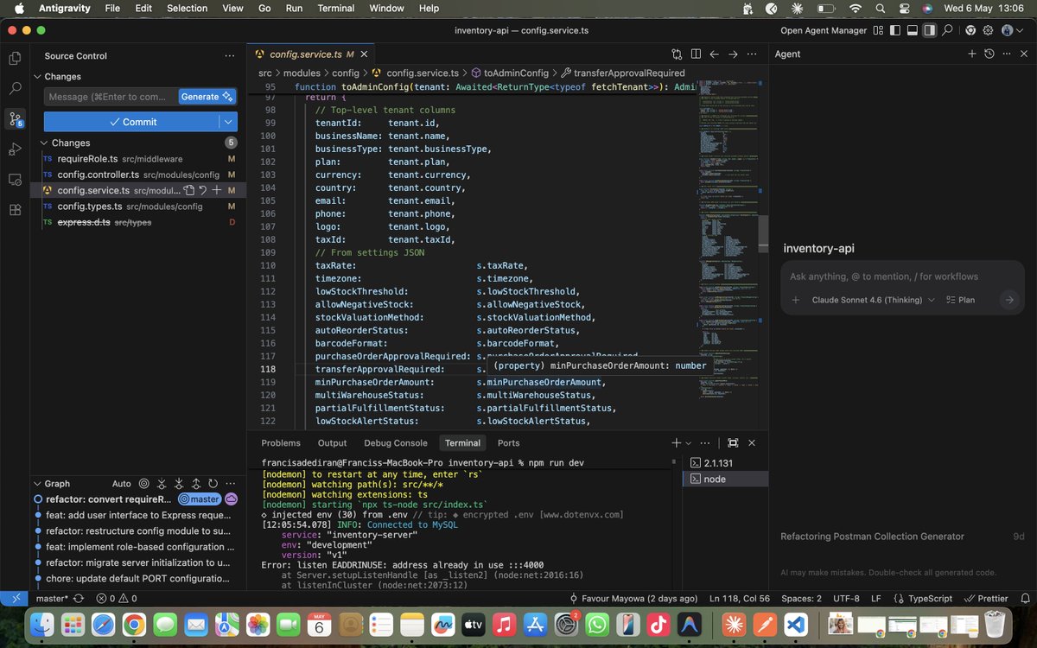Click the Customize Layout icon in title bar

click(x=878, y=30)
